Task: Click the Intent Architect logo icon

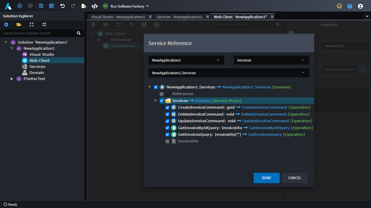Action: click(8, 6)
